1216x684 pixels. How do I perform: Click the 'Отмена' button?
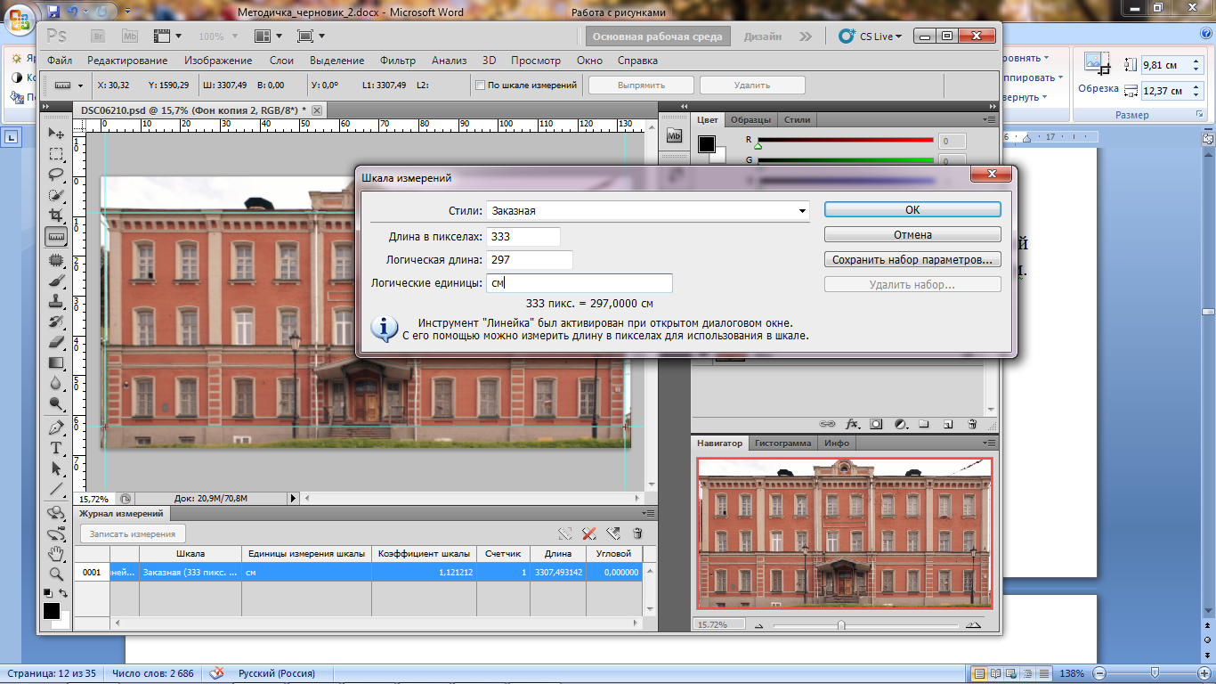click(912, 235)
